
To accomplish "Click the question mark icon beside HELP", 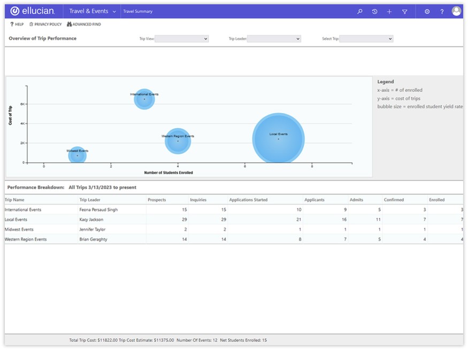I will pos(12,24).
